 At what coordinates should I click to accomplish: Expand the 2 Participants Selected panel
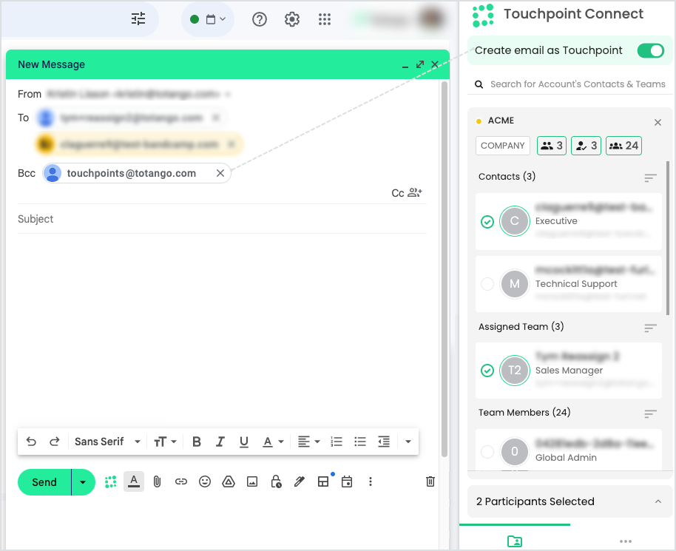658,501
